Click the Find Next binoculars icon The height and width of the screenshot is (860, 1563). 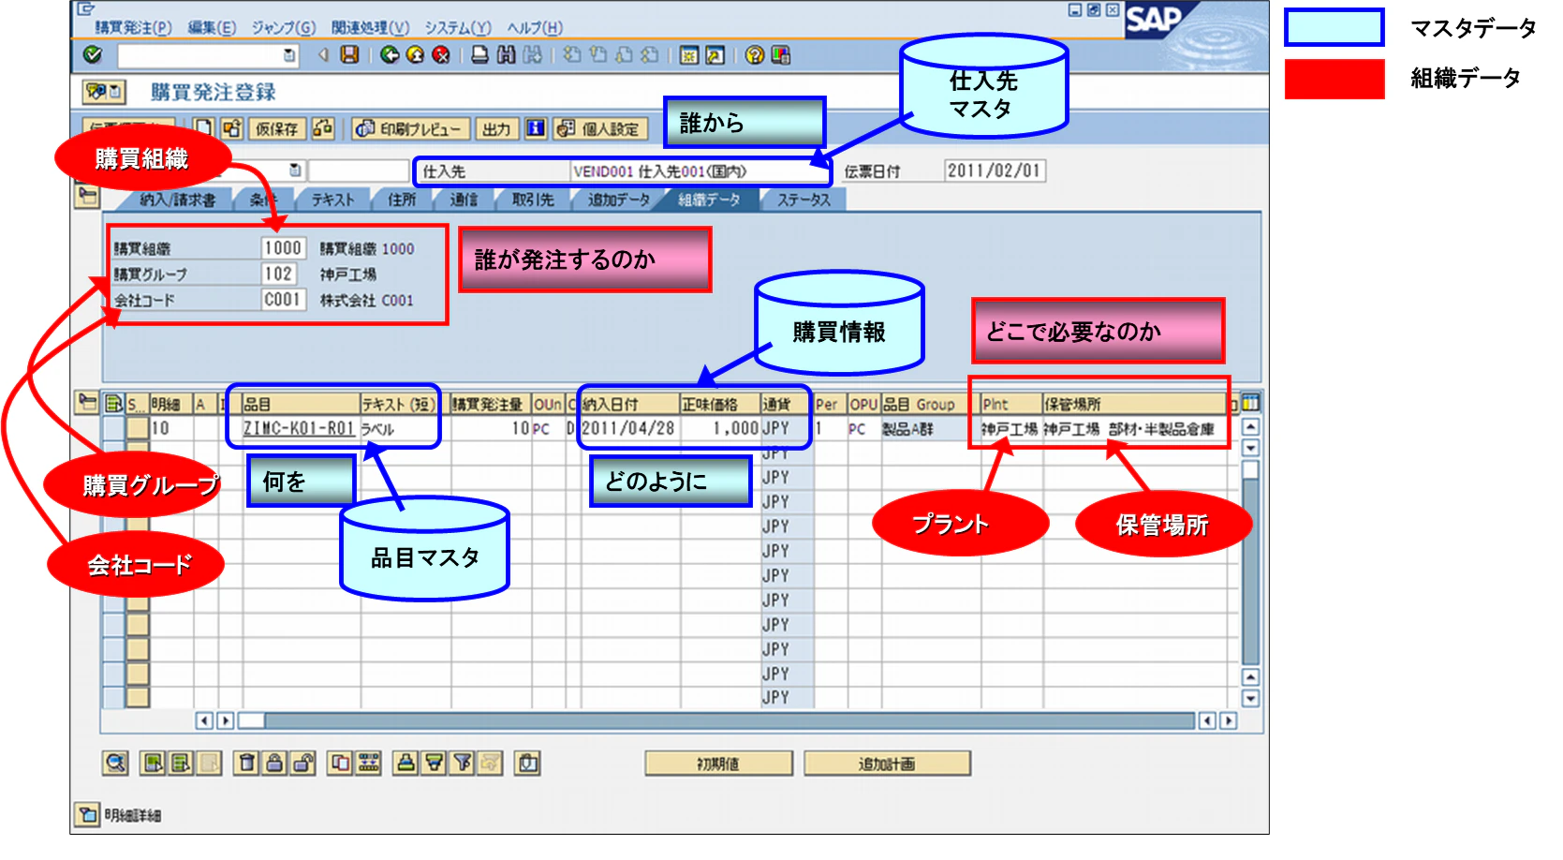(x=532, y=54)
